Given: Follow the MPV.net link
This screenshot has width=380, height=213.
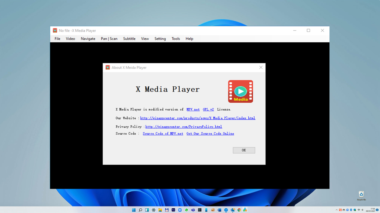Looking at the screenshot, I should 193,110.
